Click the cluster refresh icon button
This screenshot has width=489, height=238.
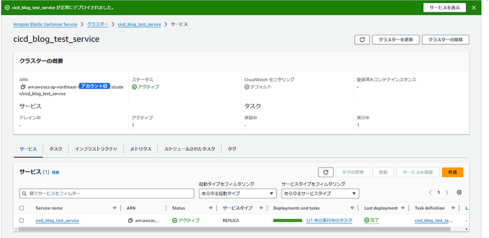point(362,40)
